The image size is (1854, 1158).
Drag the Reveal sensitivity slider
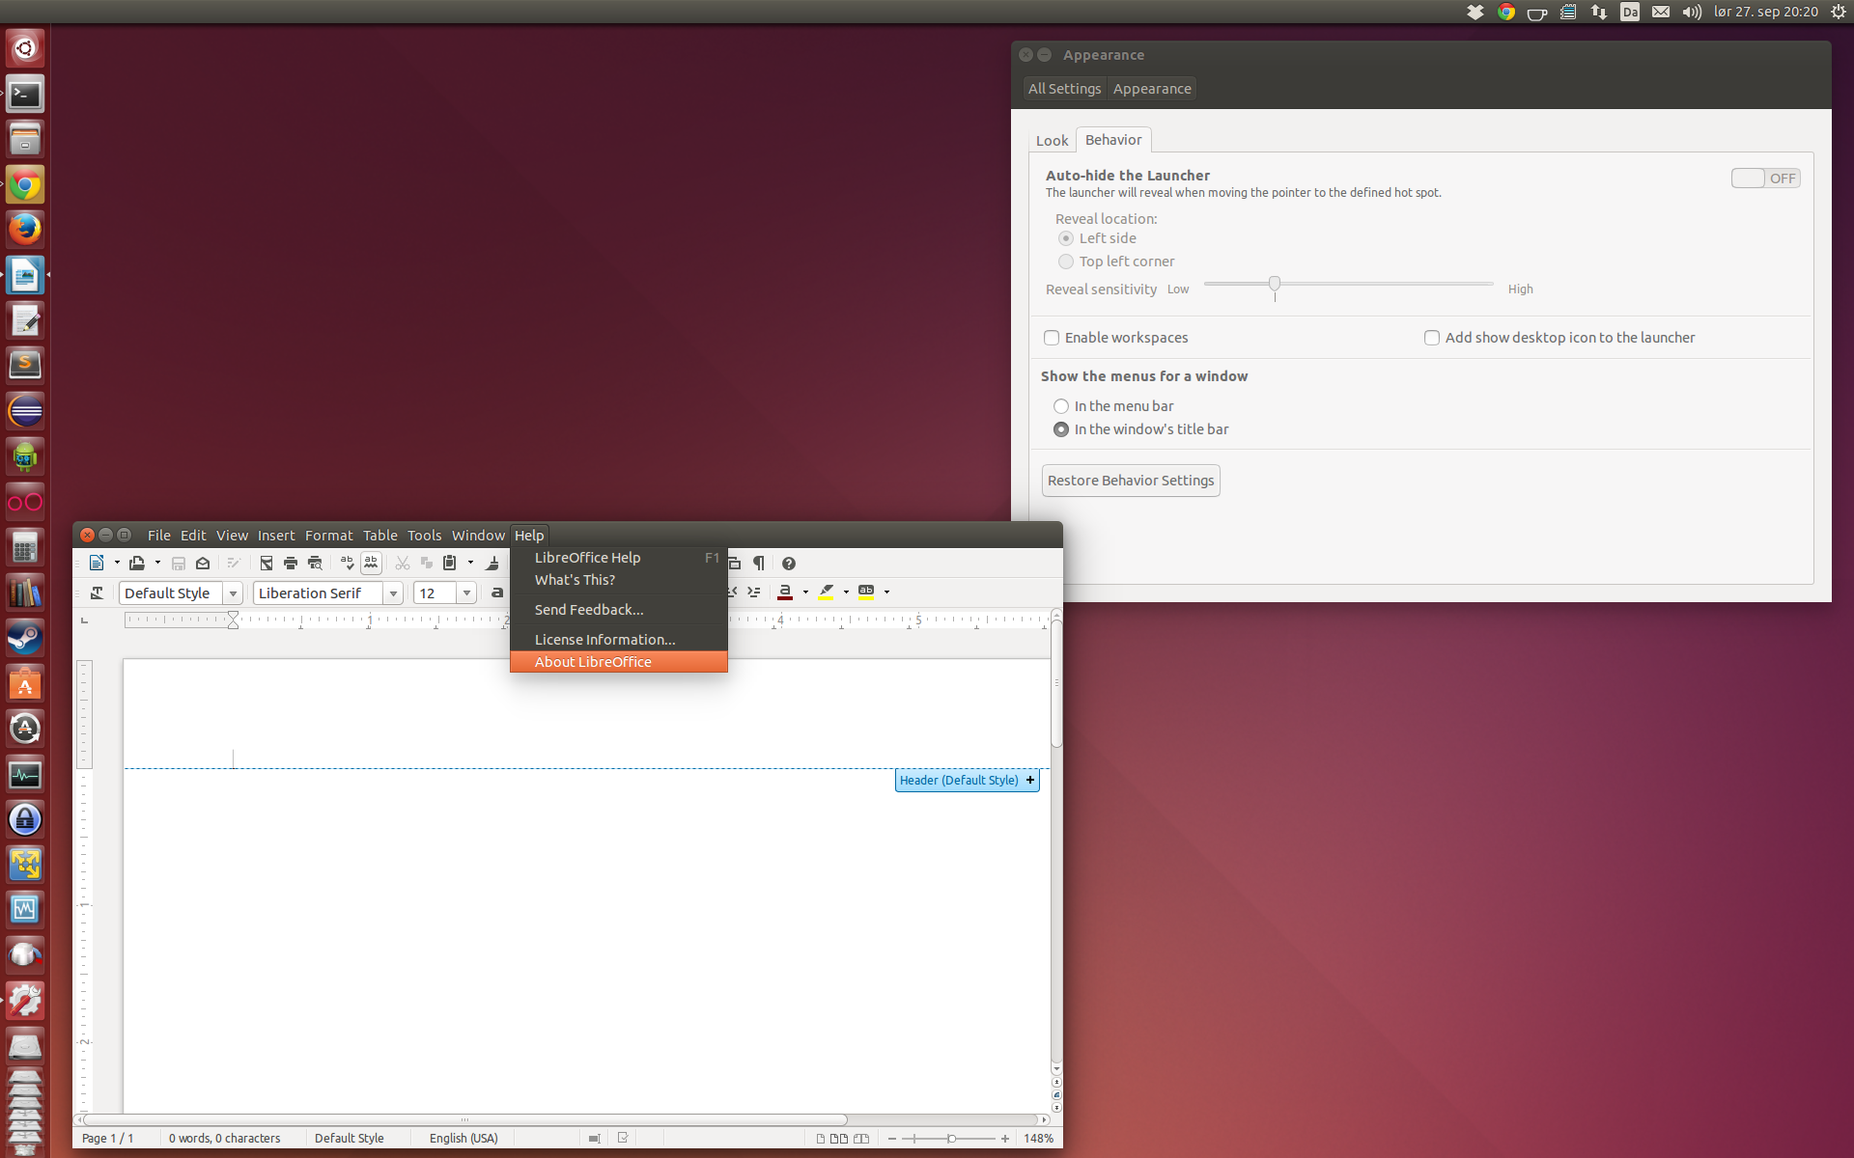1275,284
